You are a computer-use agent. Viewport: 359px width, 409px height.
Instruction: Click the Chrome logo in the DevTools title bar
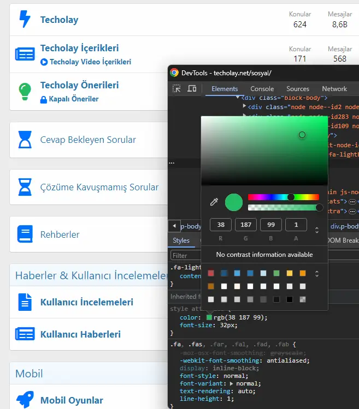point(174,73)
